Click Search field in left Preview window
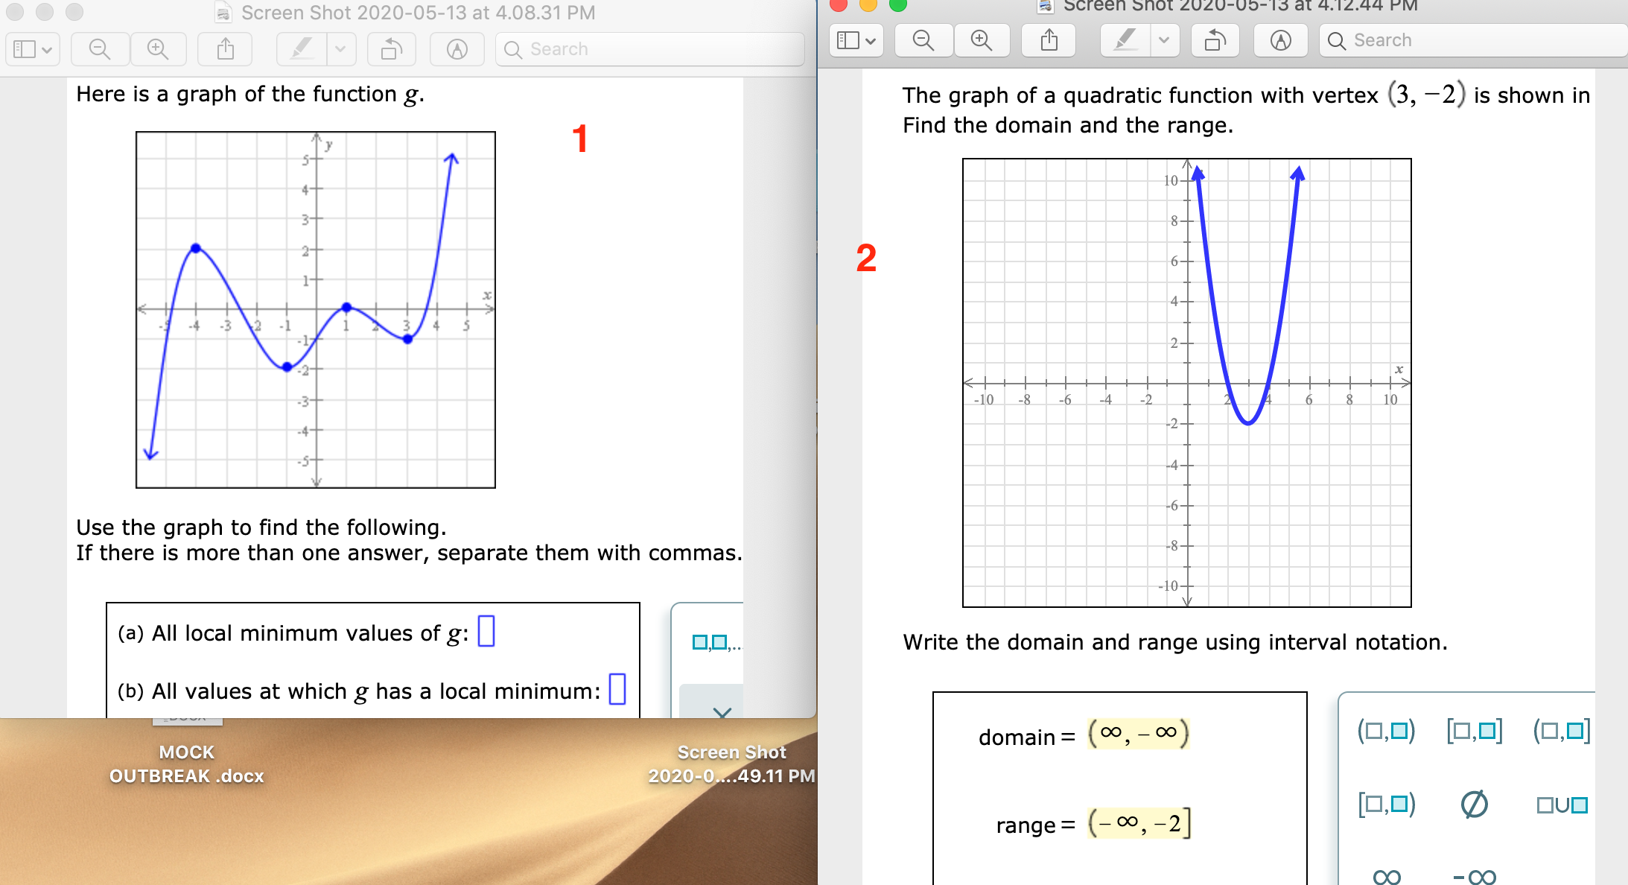The width and height of the screenshot is (1628, 885). point(649,49)
